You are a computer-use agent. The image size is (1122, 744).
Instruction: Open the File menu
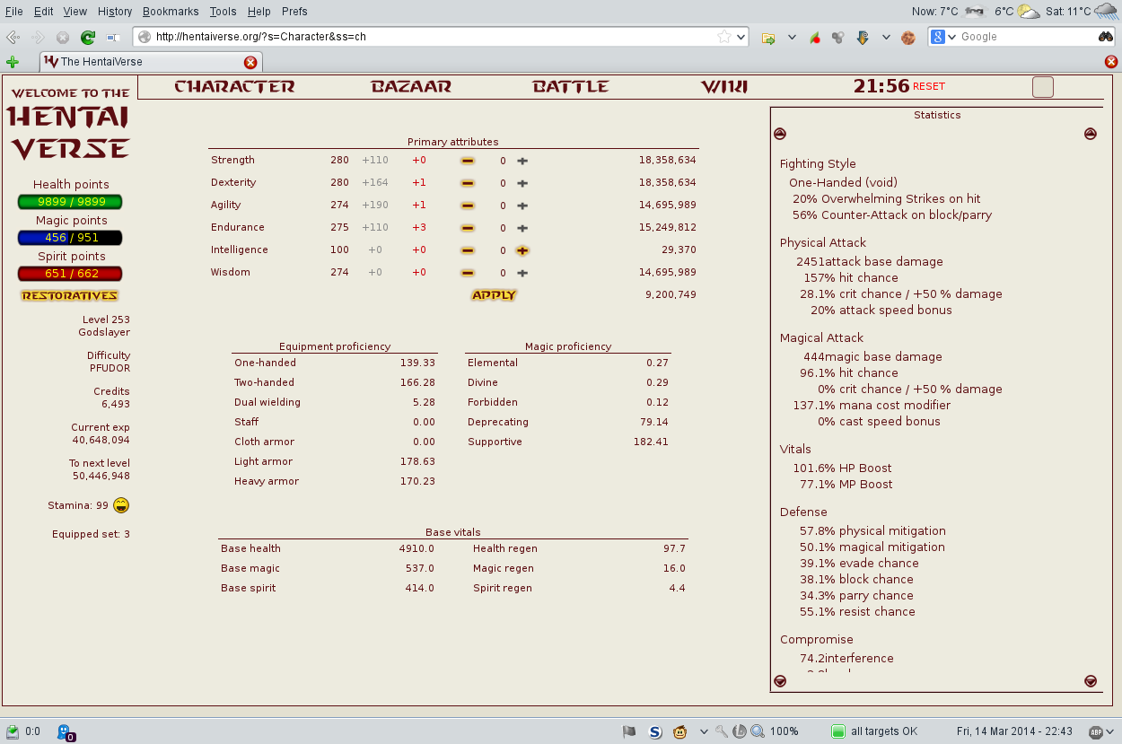(13, 12)
